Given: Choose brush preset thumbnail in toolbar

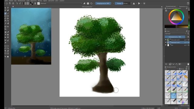Looking at the screenshot, I should pos(38,3).
